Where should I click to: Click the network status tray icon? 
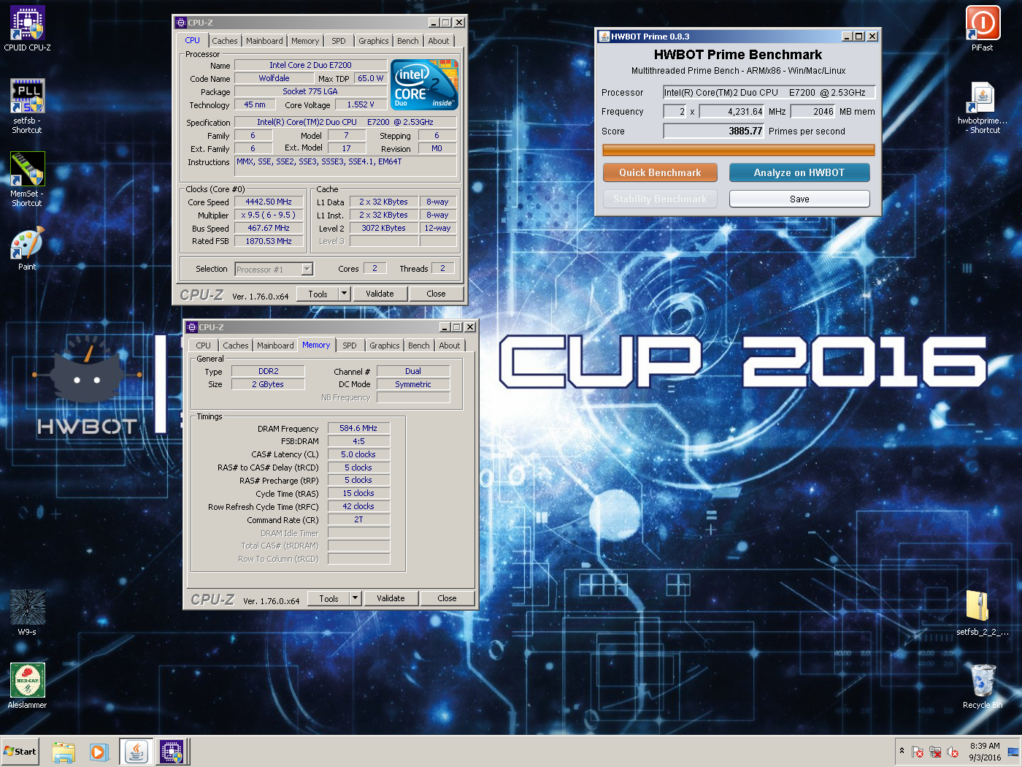(935, 752)
